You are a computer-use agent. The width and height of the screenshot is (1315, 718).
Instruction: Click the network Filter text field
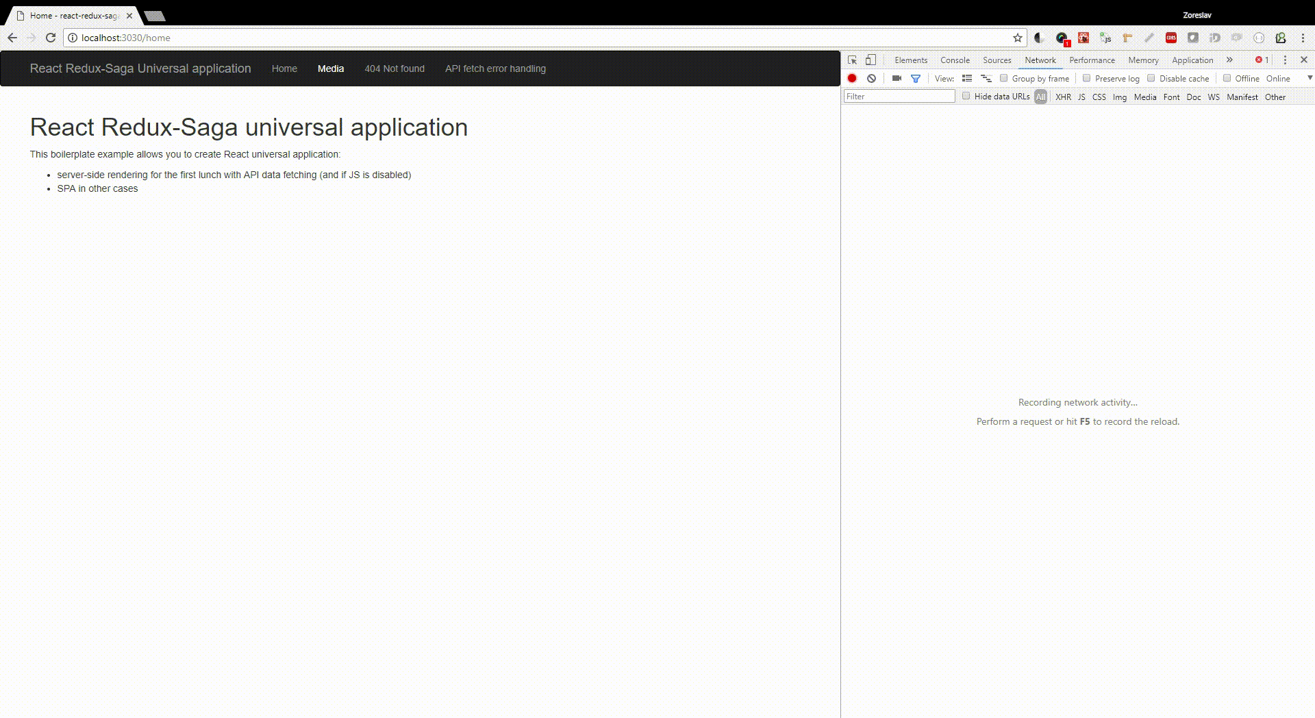[899, 97]
